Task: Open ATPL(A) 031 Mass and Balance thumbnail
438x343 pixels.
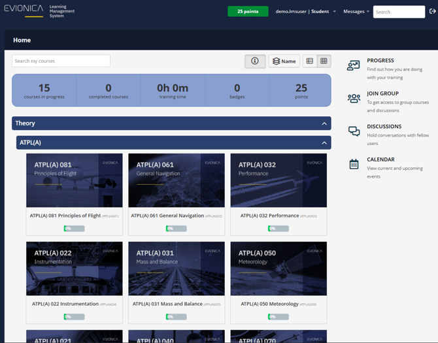Action: tap(177, 269)
